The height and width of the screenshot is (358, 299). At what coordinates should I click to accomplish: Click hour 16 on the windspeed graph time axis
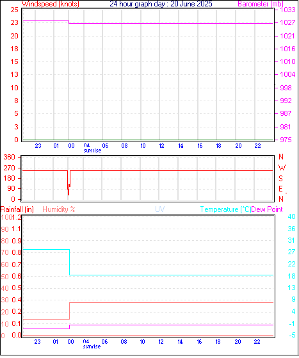click(200, 145)
